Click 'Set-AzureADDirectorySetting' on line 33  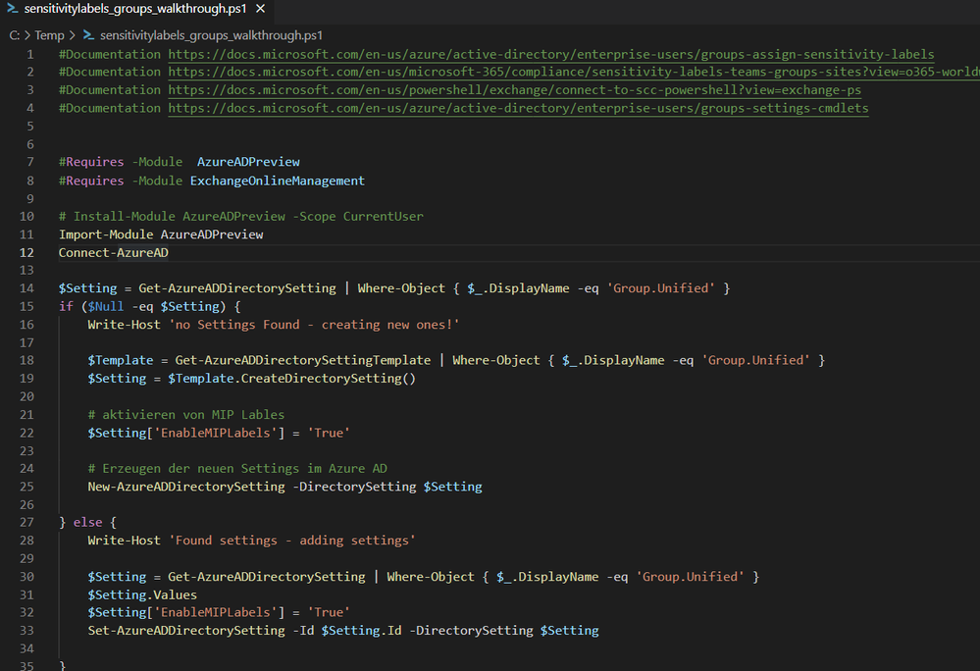(185, 631)
